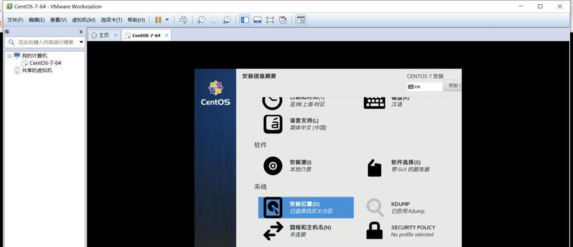
Task: Open the 虚拟机(M) menu
Action: 84,20
